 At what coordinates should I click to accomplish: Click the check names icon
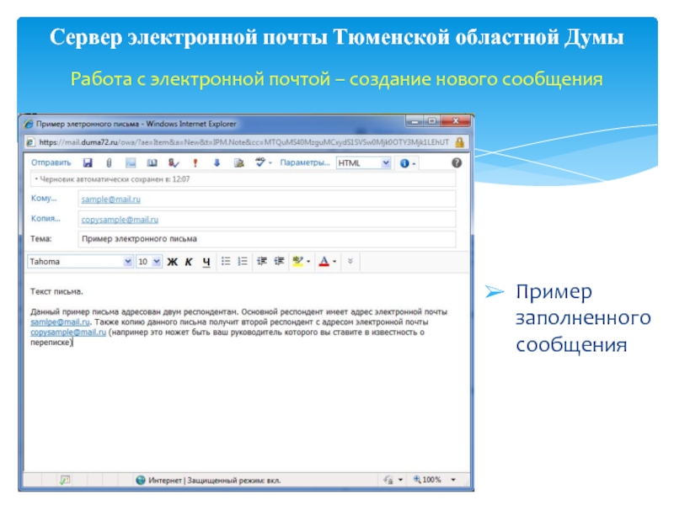[174, 163]
